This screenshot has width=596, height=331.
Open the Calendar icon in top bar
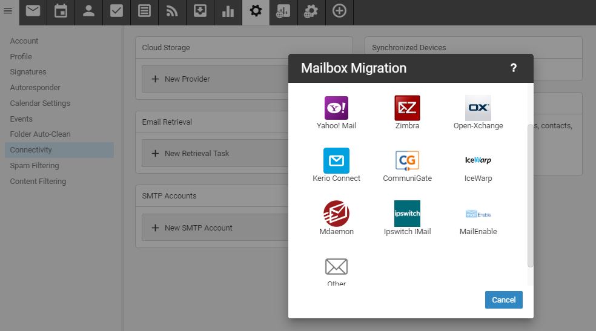coord(61,11)
